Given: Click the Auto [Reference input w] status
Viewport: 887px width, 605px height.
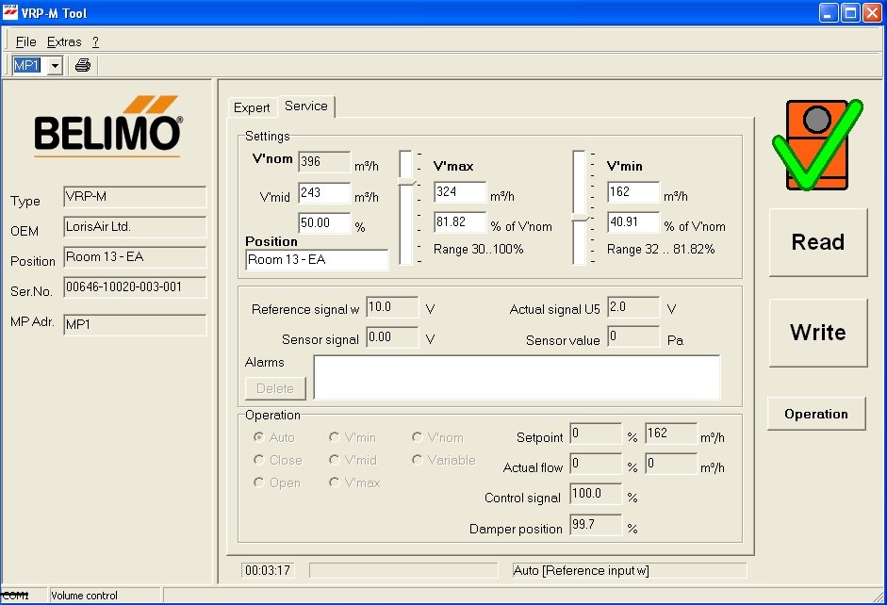Looking at the screenshot, I should (630, 570).
